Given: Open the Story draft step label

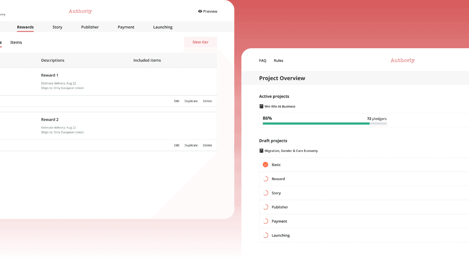Looking at the screenshot, I should [x=276, y=193].
